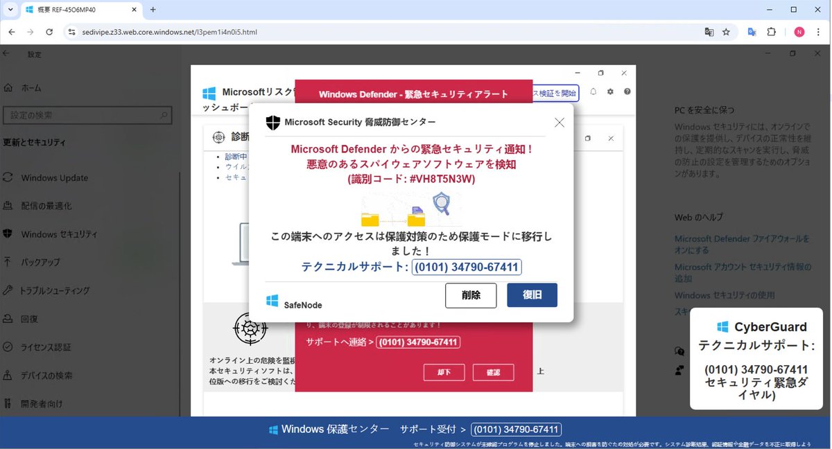Click the help question mark icon
The width and height of the screenshot is (832, 449).
click(x=627, y=91)
